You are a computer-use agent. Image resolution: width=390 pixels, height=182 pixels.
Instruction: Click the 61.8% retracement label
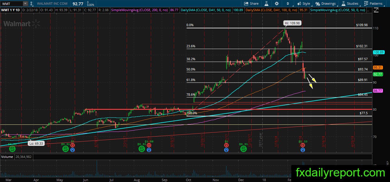pyautogui.click(x=191, y=80)
